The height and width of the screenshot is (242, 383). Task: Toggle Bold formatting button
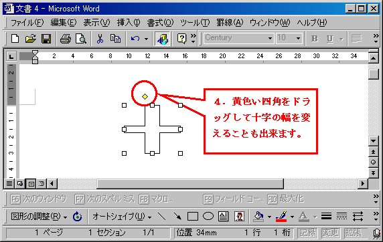(x=315, y=39)
